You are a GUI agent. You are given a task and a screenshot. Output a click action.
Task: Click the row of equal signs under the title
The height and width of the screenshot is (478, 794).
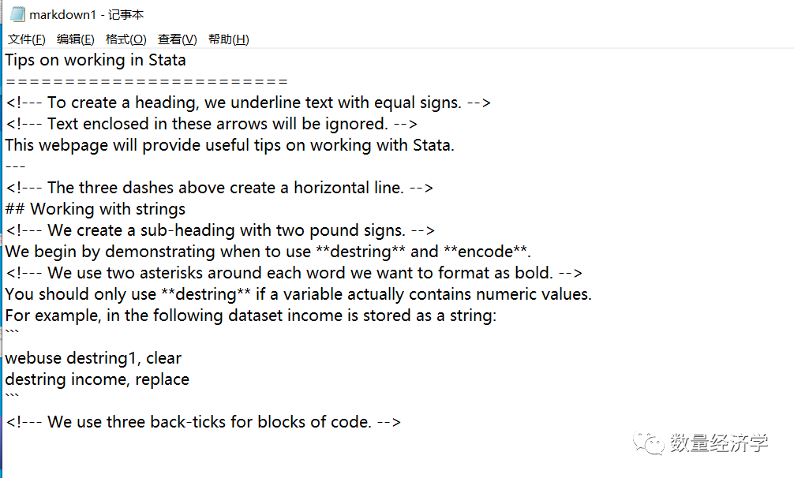(146, 81)
